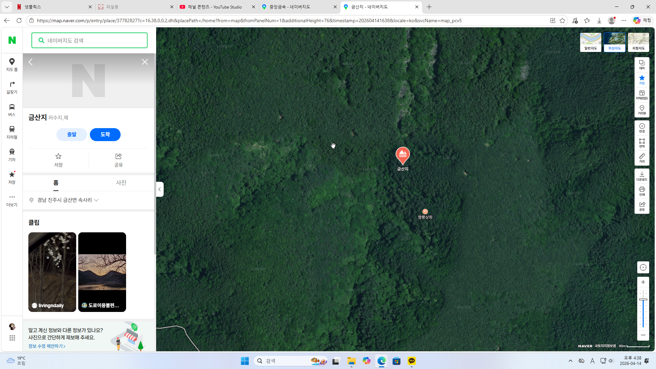
Task: Toggle the 저장 star layer on the map toolbar
Action: 642,80
